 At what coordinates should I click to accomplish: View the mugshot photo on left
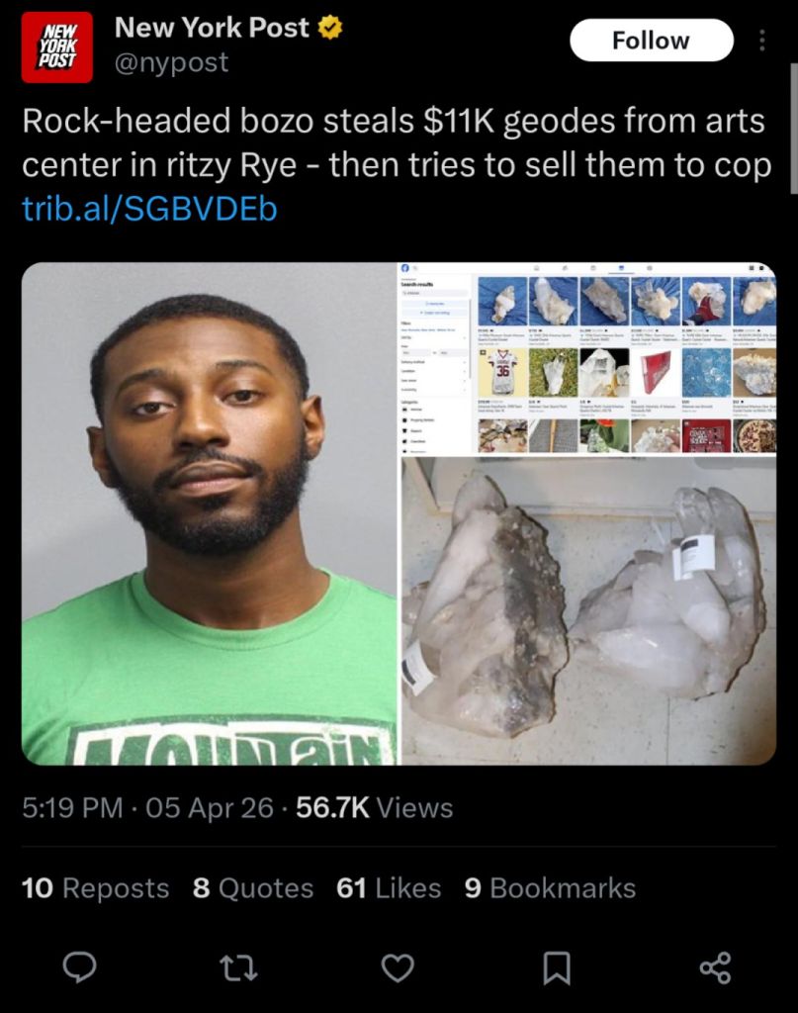coord(210,513)
